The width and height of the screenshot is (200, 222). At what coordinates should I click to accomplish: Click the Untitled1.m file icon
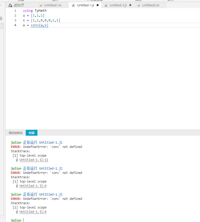(x=41, y=5)
